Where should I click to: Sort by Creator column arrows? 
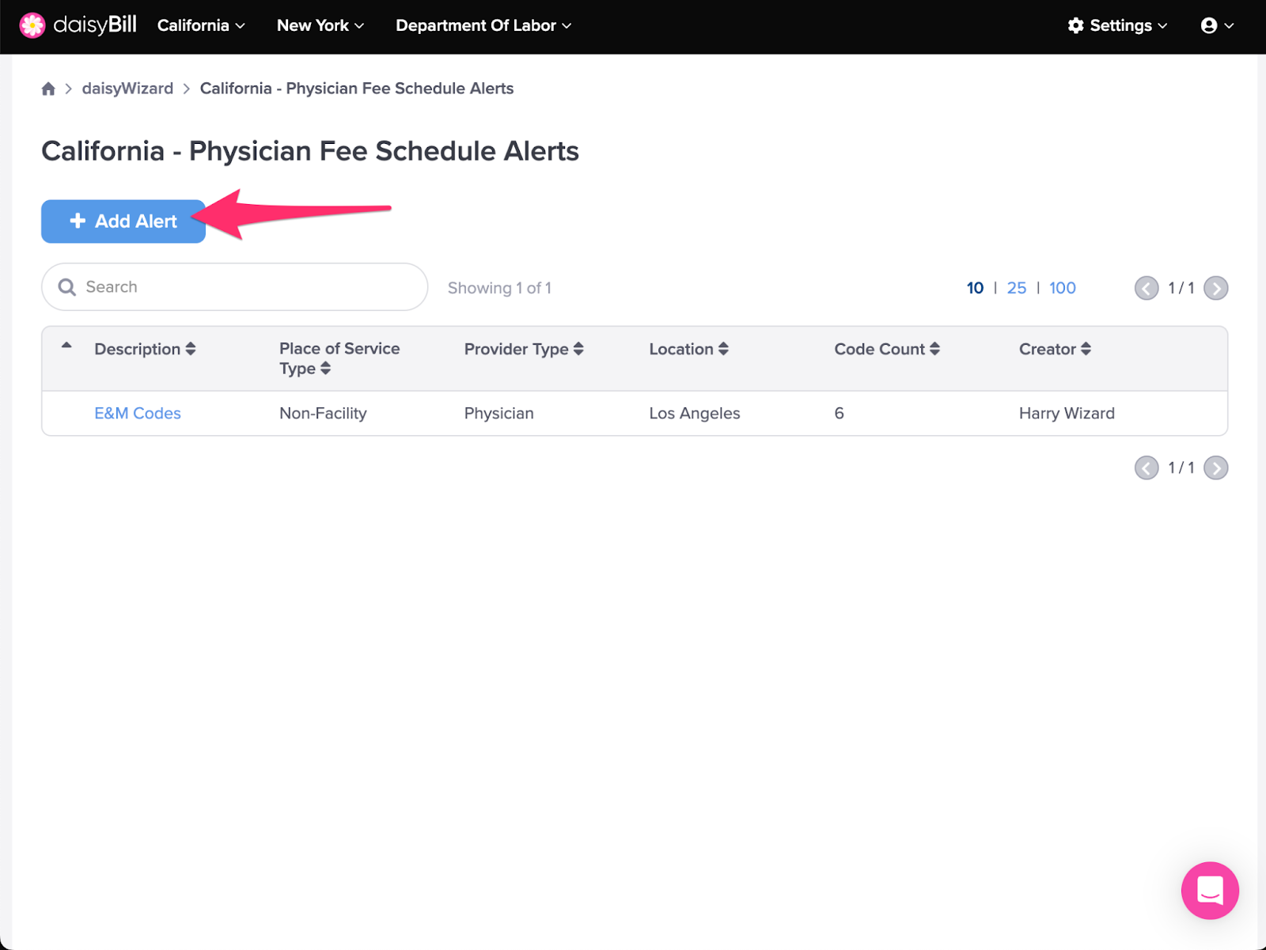1086,349
